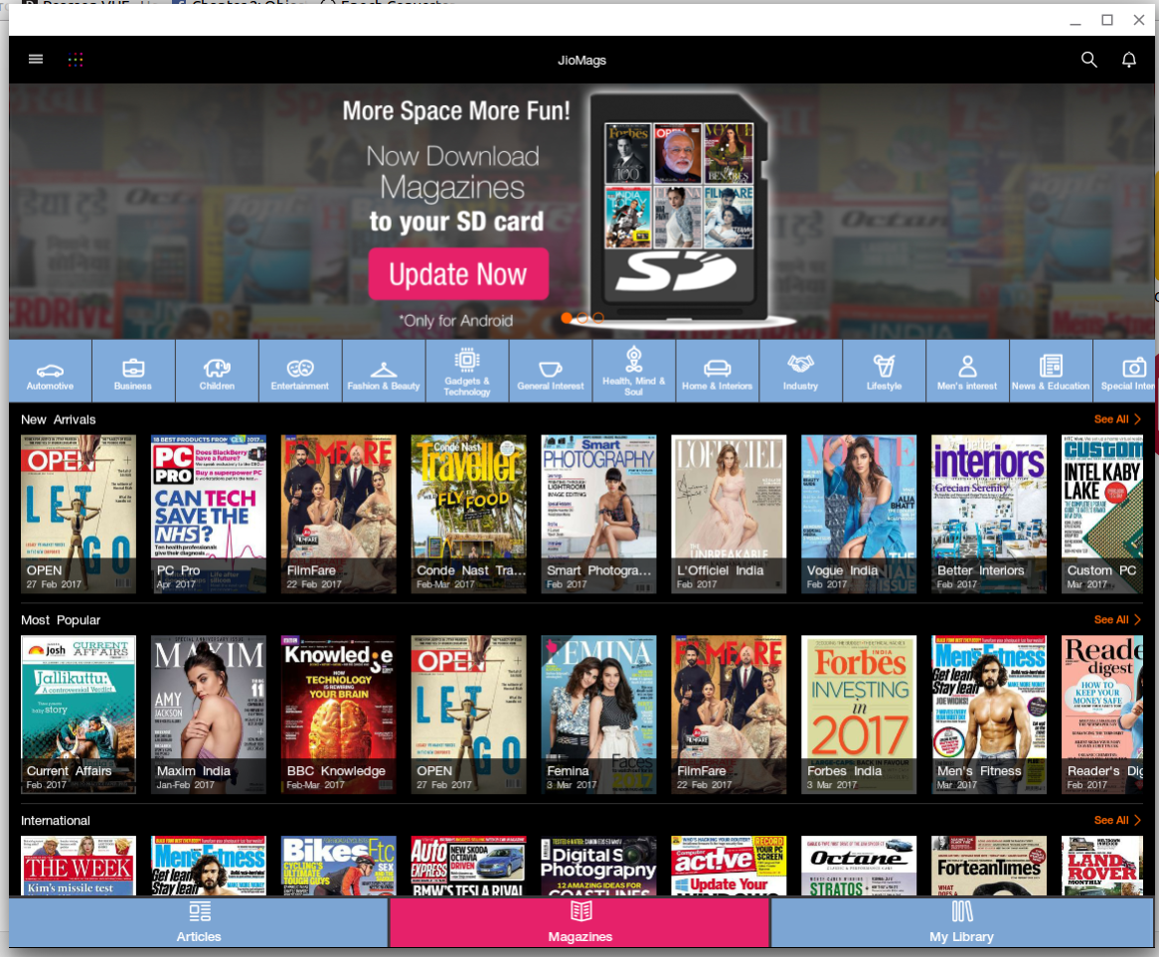Image resolution: width=1159 pixels, height=957 pixels.
Task: Open FilmFare in Most Popular
Action: (729, 715)
